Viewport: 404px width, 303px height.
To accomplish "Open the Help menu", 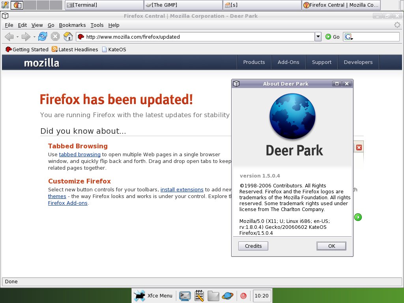I will coord(114,25).
